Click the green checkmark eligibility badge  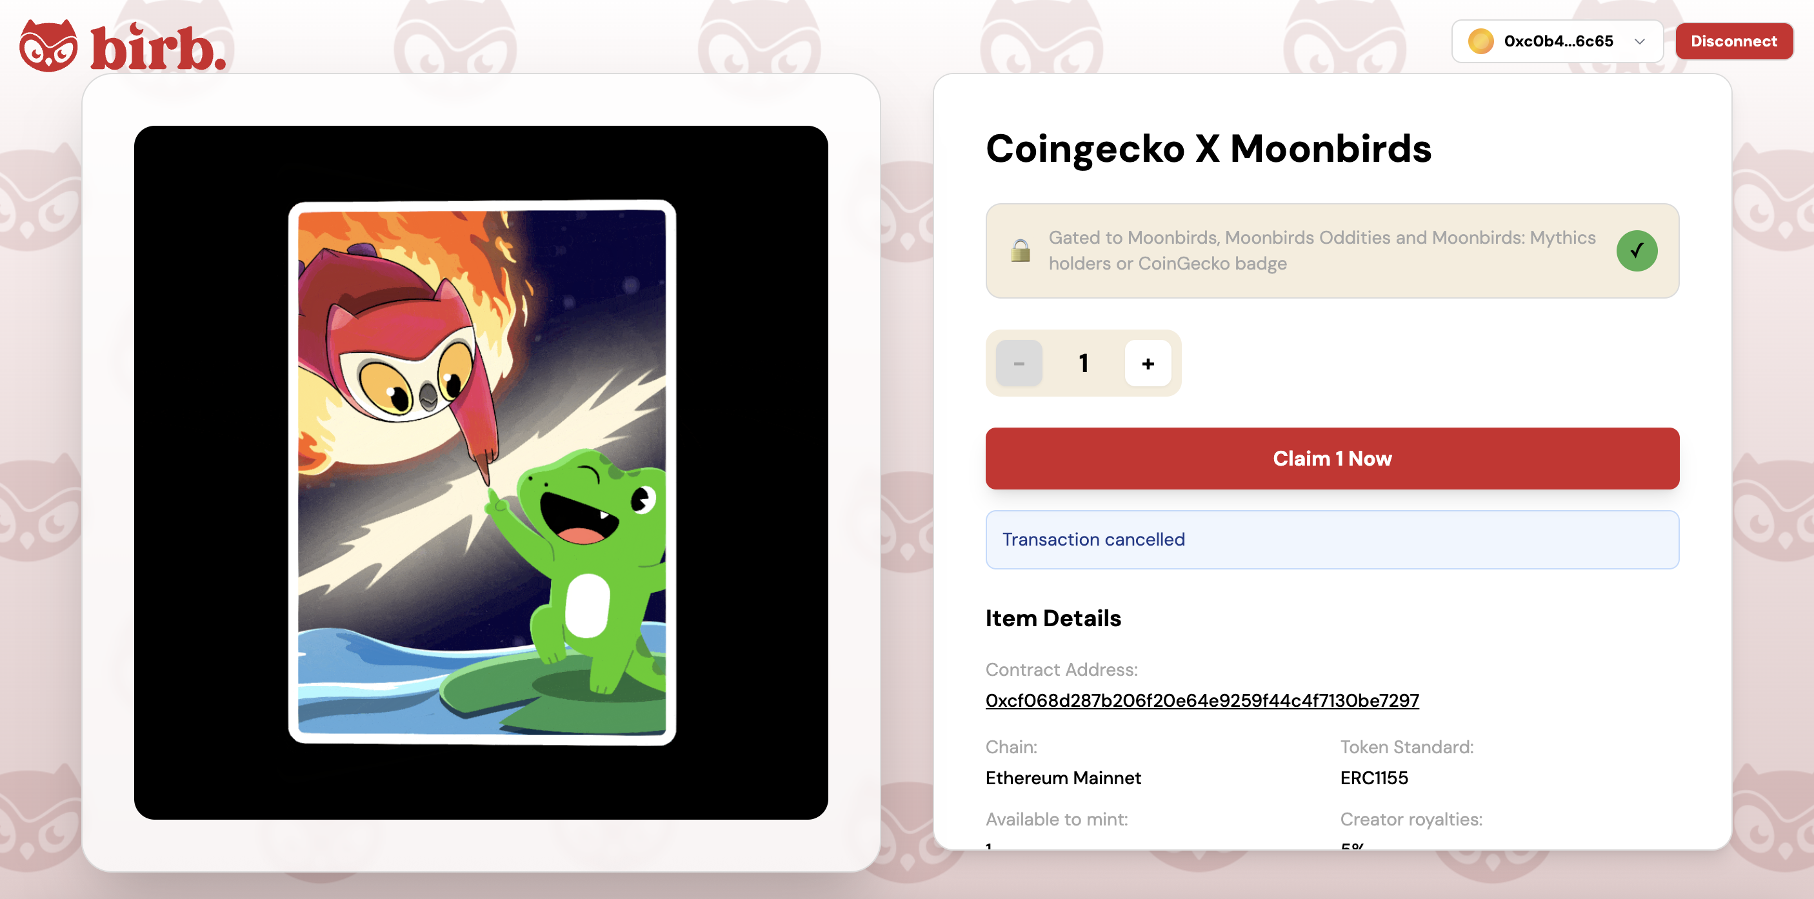pos(1637,251)
